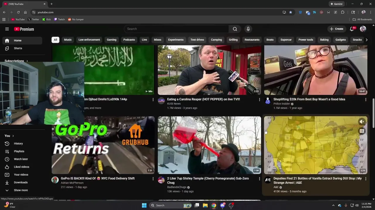Select the Law enforcement chip
The height and width of the screenshot is (210, 375).
click(89, 40)
